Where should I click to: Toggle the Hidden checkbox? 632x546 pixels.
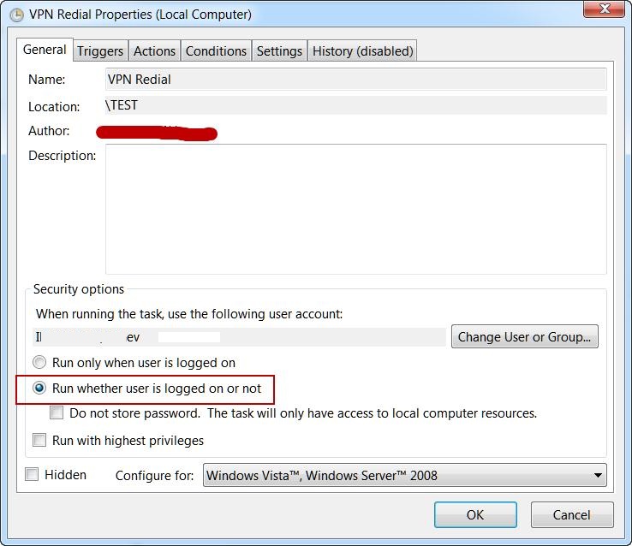tap(33, 475)
